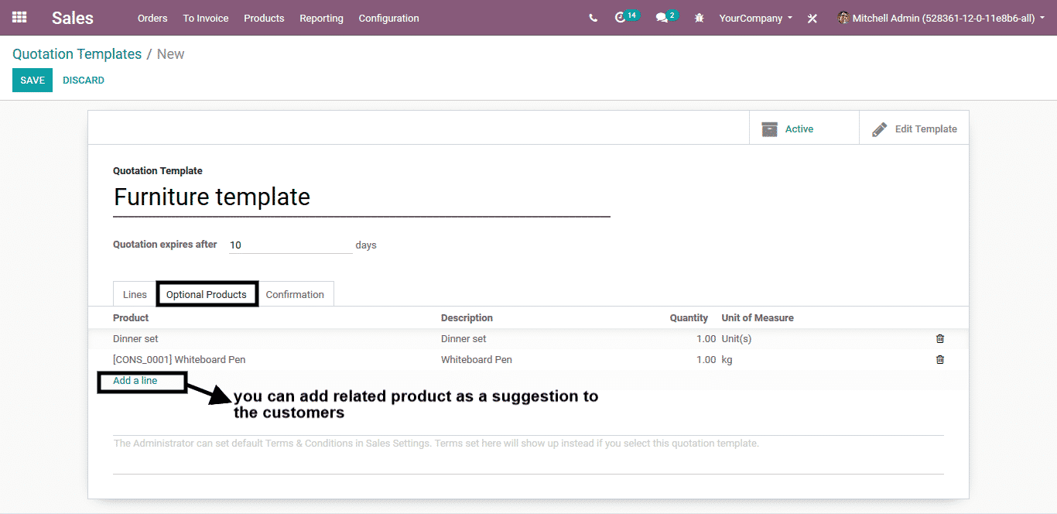Open the Reporting menu
1057x514 pixels.
click(321, 18)
